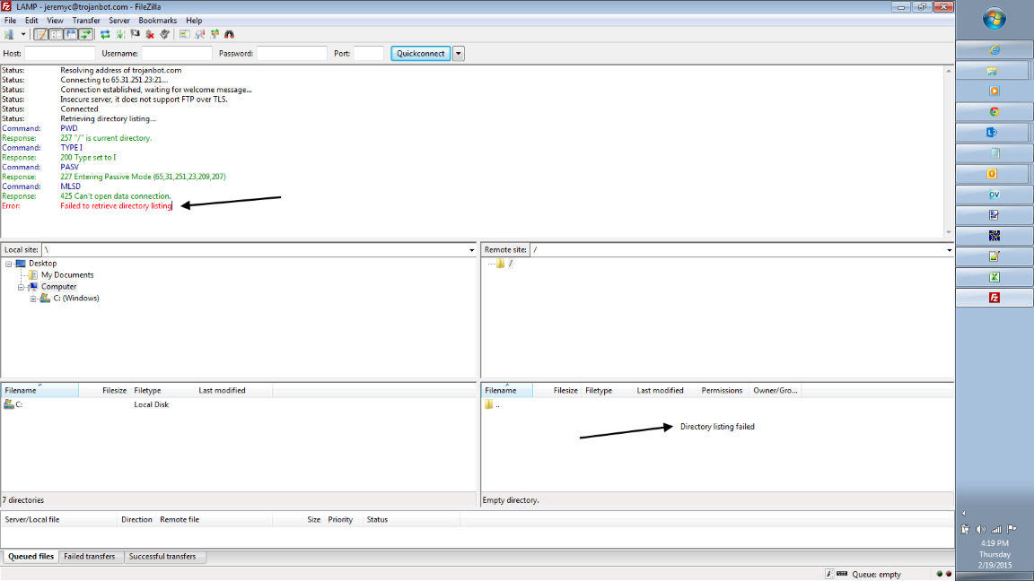Toggle processing of the transfer queue
1034x581 pixels.
120,34
